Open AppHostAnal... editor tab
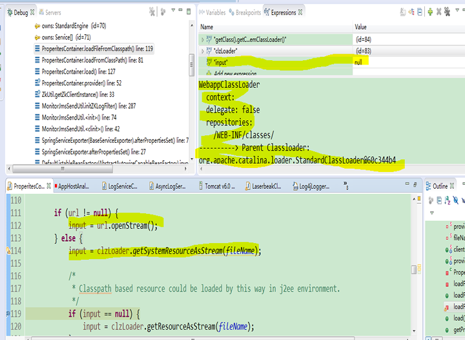 tap(73, 186)
